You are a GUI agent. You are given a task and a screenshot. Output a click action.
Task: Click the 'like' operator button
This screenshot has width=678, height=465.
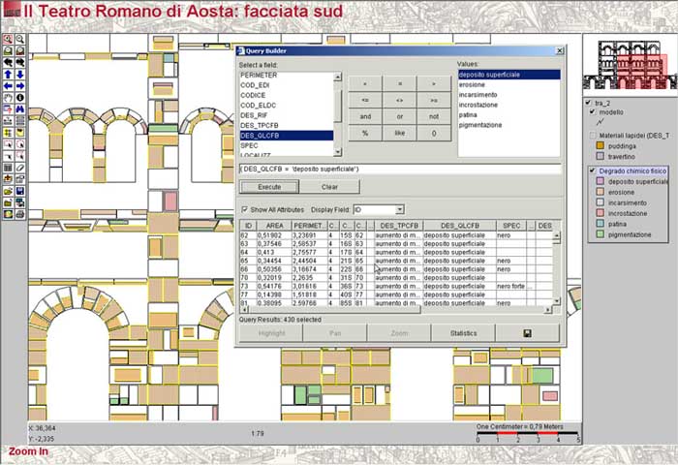(x=398, y=133)
